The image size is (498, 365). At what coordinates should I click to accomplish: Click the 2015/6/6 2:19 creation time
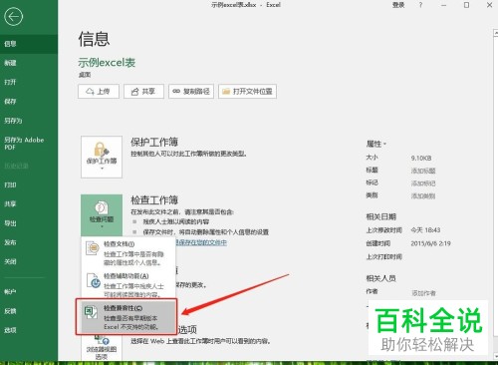pyautogui.click(x=430, y=243)
